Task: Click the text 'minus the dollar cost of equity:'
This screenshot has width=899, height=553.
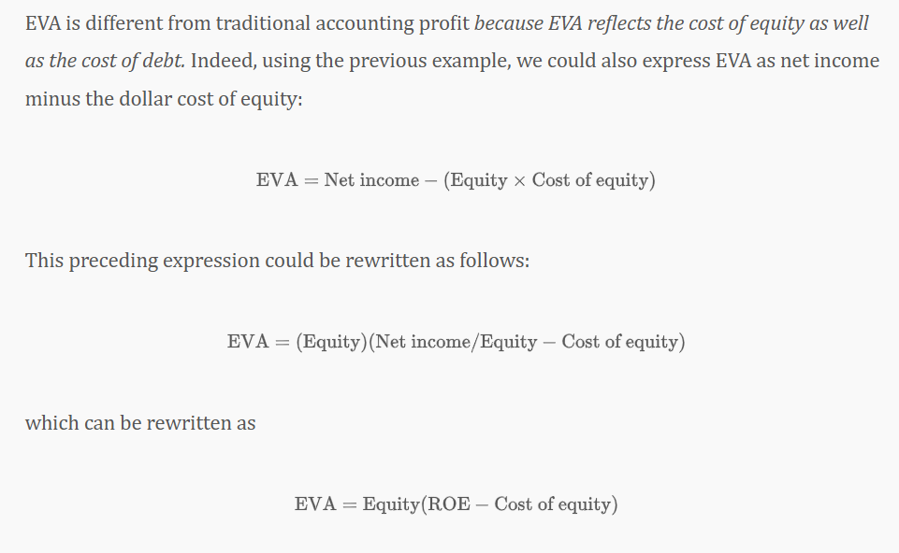Action: click(x=164, y=98)
